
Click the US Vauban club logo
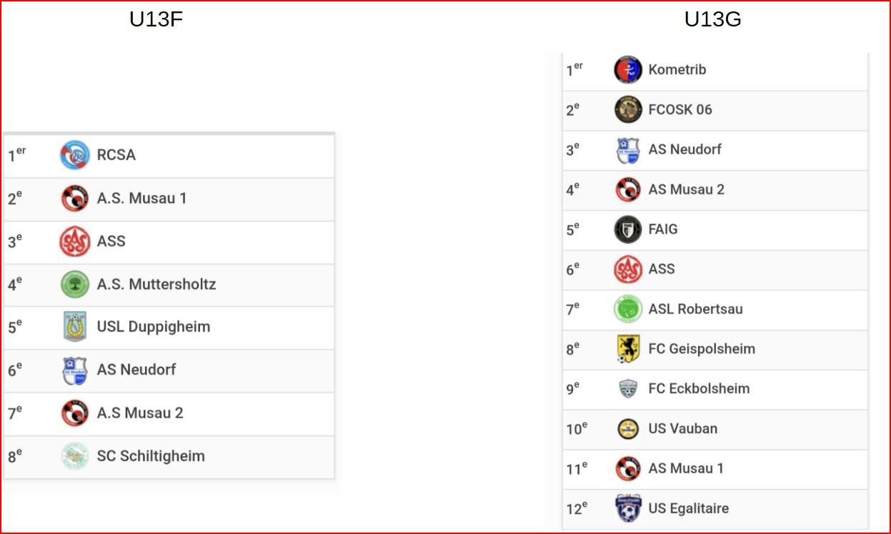[628, 429]
